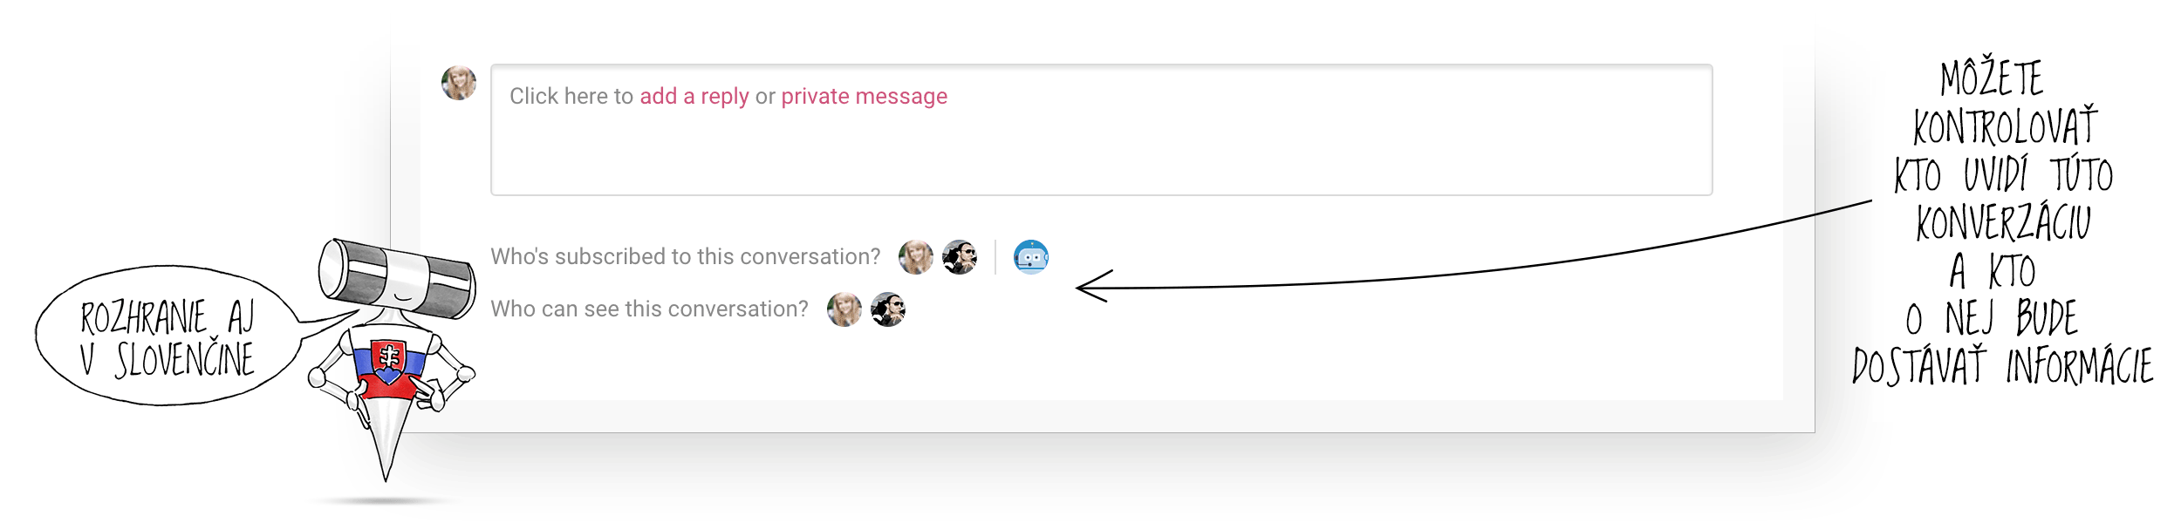Click the 'Who's subscribed to this conversation?' label
2181x523 pixels.
tap(686, 256)
